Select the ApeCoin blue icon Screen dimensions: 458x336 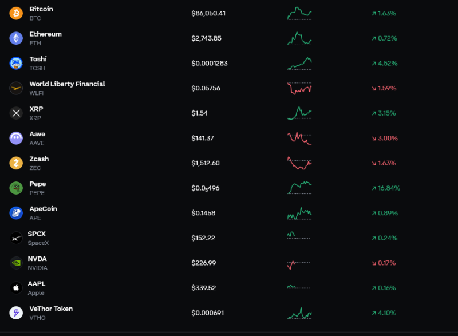pos(16,213)
